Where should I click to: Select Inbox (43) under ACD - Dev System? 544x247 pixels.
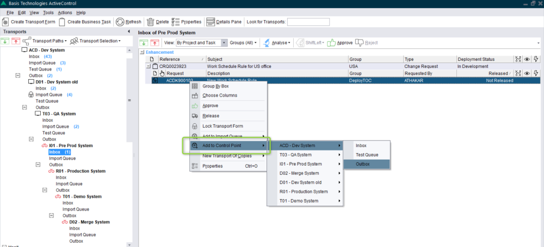(x=40, y=56)
